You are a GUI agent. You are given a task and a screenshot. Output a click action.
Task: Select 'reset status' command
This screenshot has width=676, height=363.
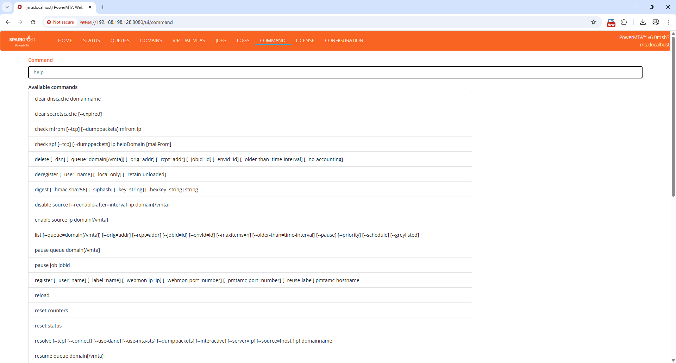[x=250, y=326]
